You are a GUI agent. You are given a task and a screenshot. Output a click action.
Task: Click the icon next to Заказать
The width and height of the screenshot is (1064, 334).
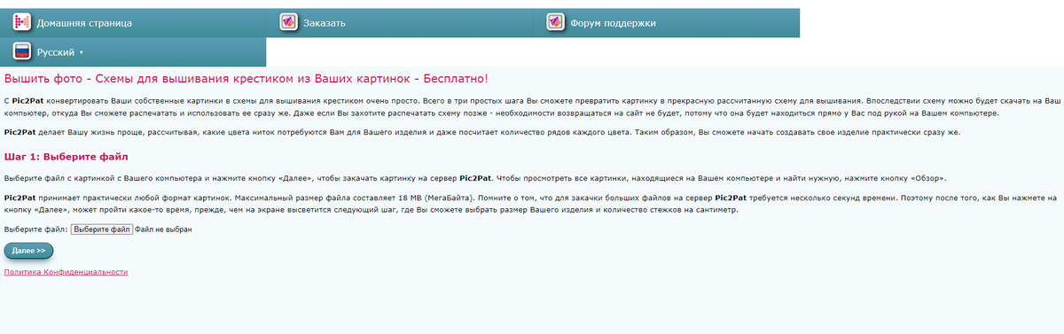tap(288, 22)
